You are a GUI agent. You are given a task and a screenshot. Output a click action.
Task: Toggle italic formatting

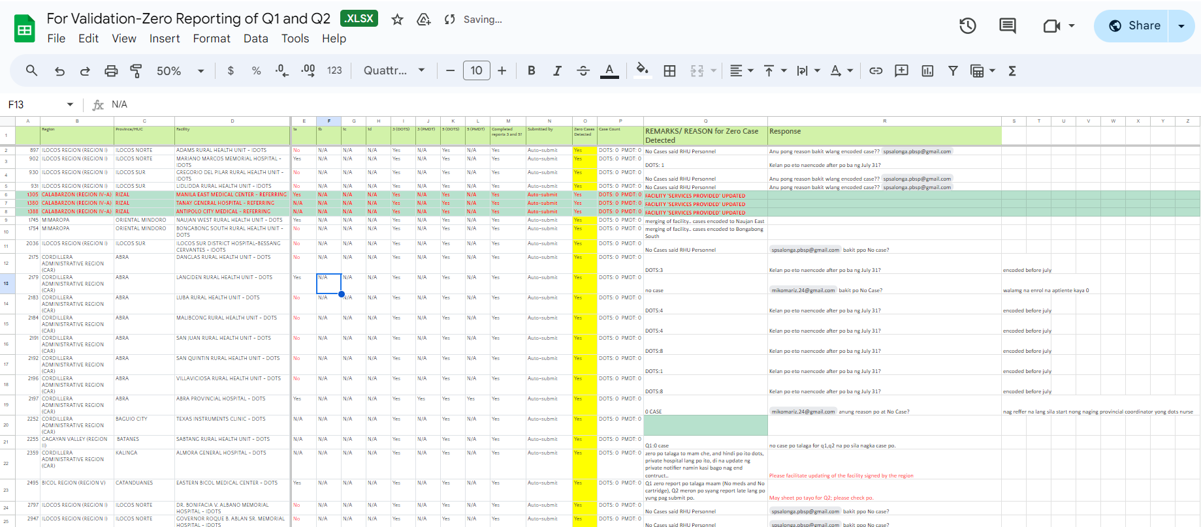557,70
